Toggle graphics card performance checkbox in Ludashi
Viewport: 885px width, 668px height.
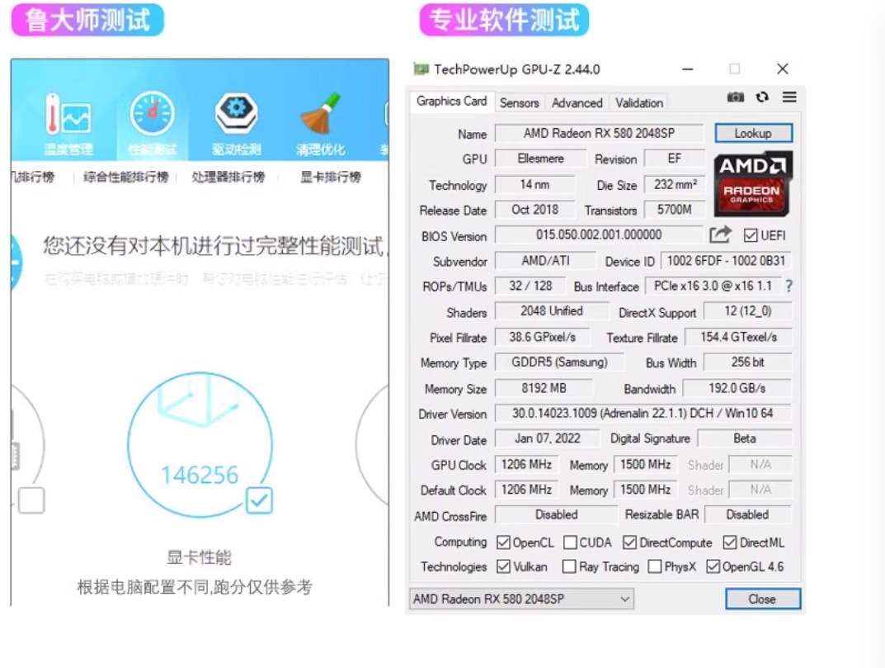point(259,500)
